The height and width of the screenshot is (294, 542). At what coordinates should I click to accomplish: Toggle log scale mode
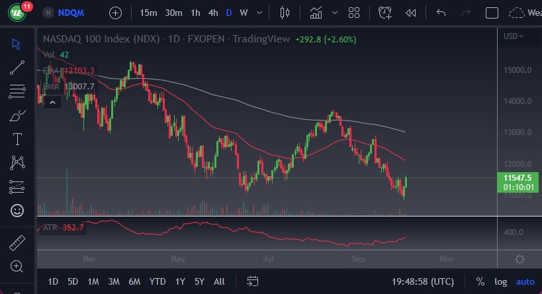[500, 282]
